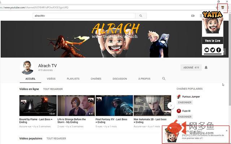Screen dimensions: 231x144
Task: Click the Fuze III channel name
Action: coord(186,111)
